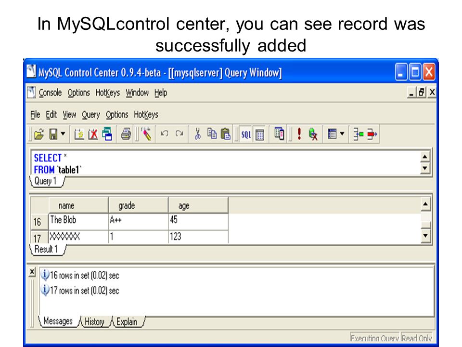Image resolution: width=462 pixels, height=347 pixels.
Task: Open the outer Options menu beside Console
Action: (78, 93)
